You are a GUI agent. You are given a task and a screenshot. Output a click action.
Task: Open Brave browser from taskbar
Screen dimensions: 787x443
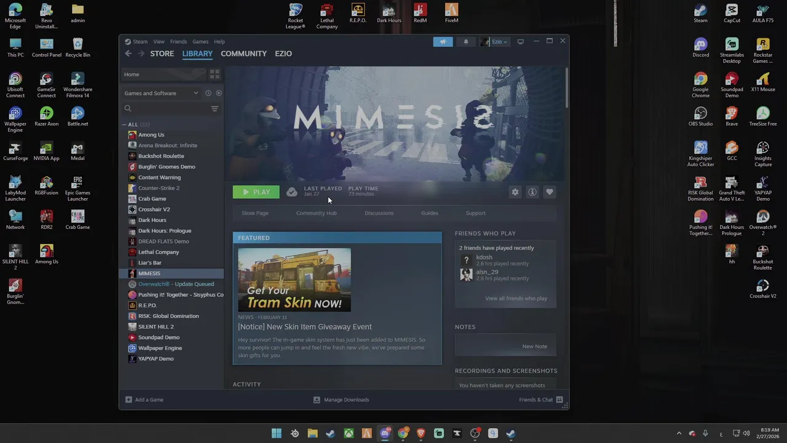click(421, 433)
